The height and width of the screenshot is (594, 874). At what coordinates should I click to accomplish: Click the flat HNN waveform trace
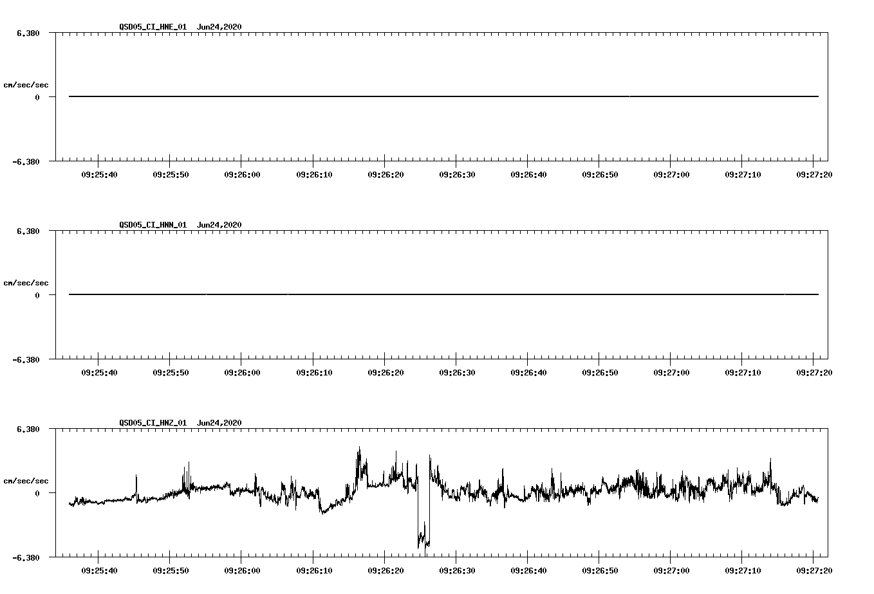(443, 294)
